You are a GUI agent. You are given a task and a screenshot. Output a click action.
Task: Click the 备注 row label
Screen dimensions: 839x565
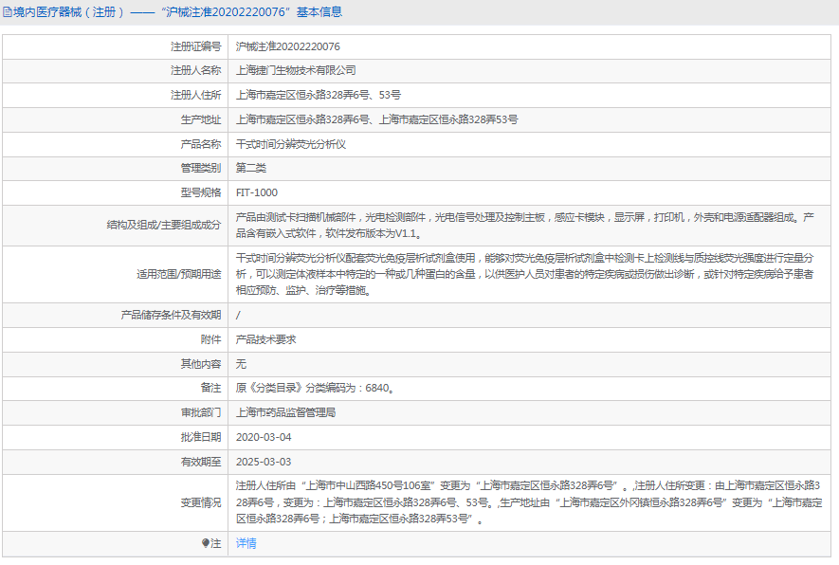[x=210, y=389]
